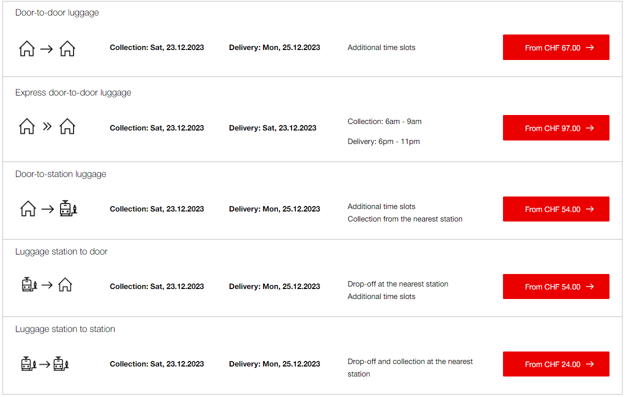Click the second station icon in Luggage station to station row
This screenshot has width=629, height=397.
click(x=60, y=363)
